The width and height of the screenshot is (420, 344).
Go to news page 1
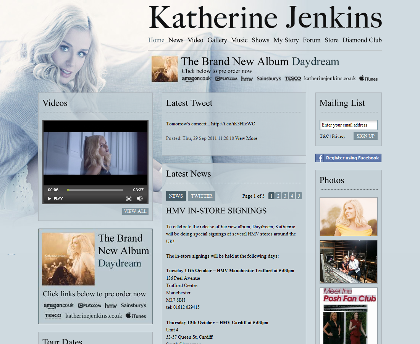point(271,196)
